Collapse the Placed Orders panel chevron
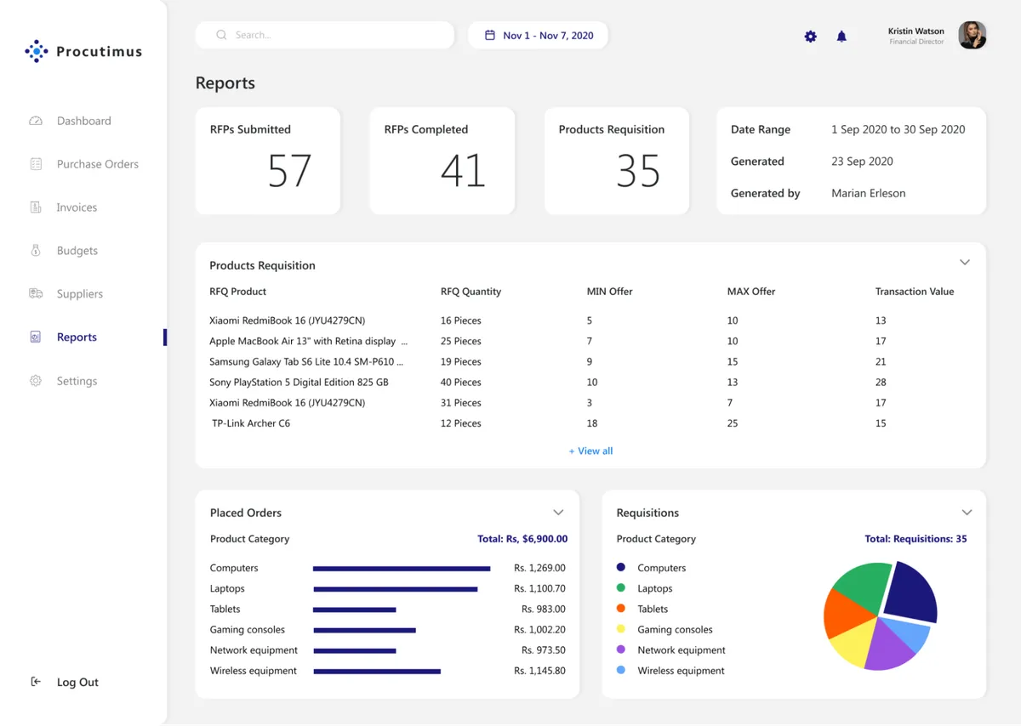Image resolution: width=1021 pixels, height=726 pixels. point(558,513)
